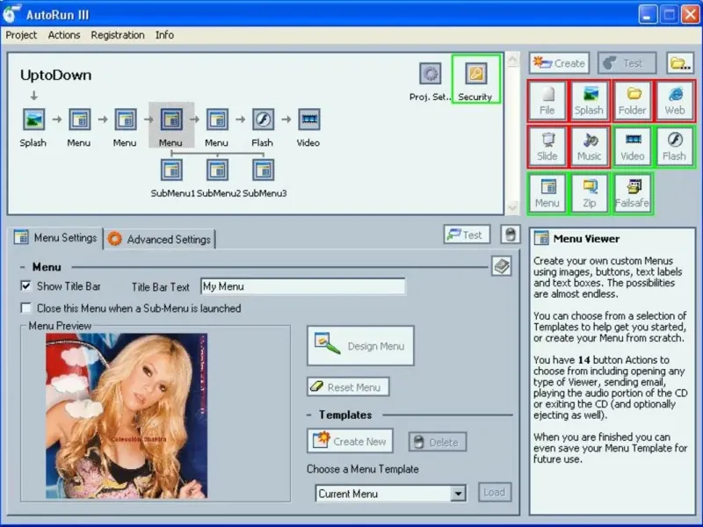The image size is (703, 527).
Task: Add a Music viewer from the palette
Action: coord(589,147)
